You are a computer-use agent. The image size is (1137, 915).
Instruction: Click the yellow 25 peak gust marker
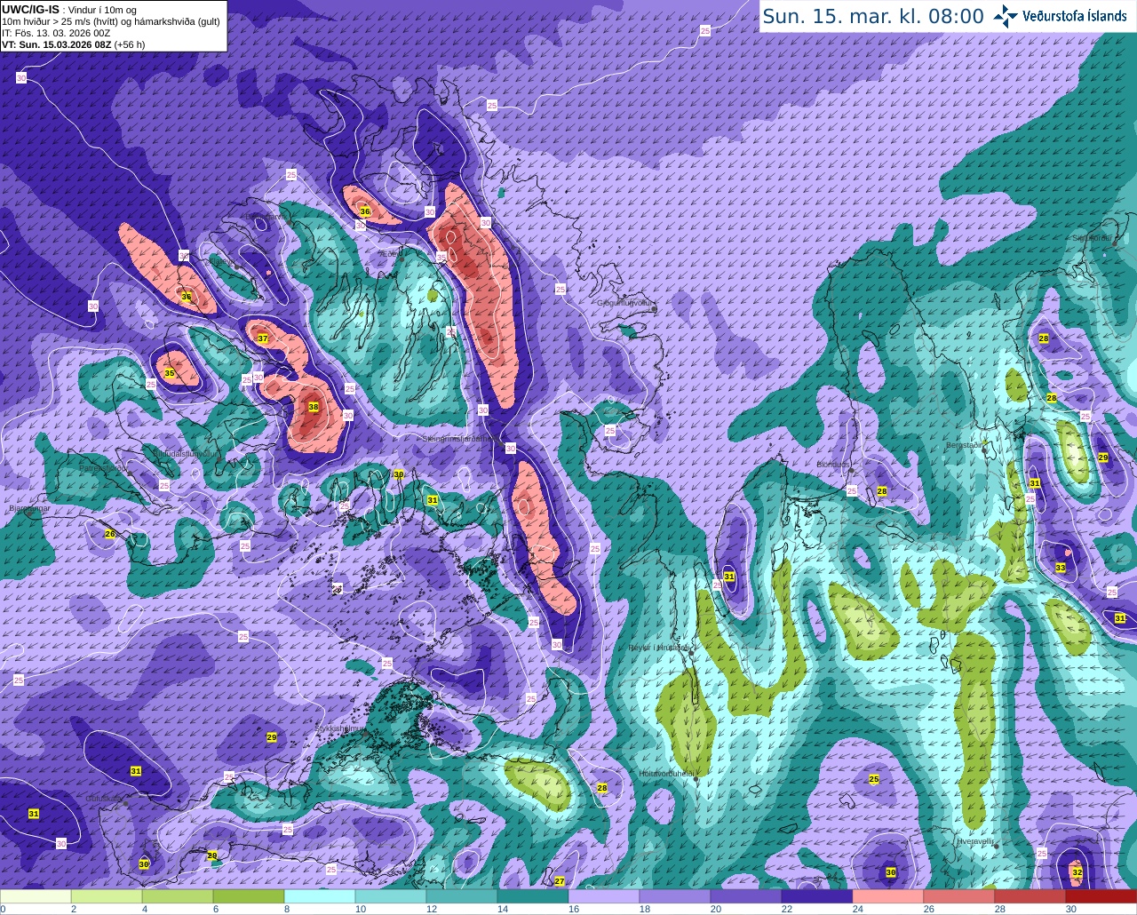874,779
